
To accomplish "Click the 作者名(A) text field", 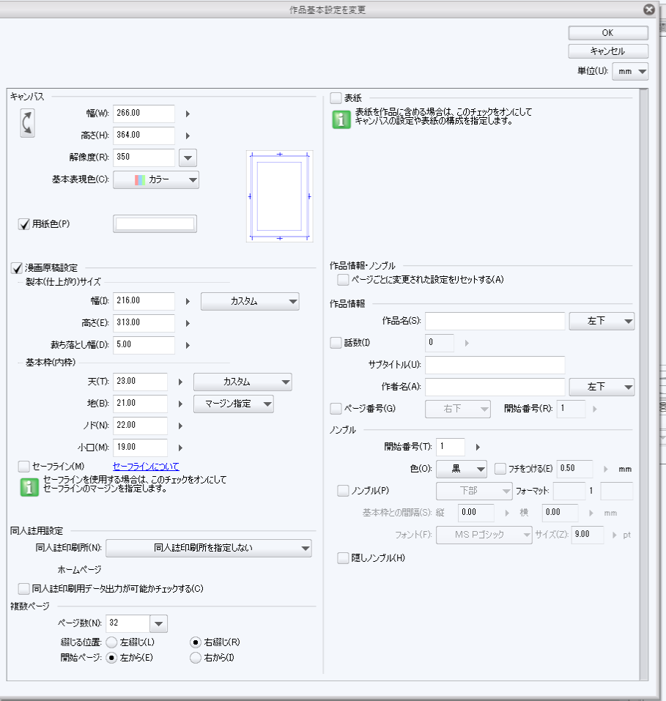I will click(495, 387).
